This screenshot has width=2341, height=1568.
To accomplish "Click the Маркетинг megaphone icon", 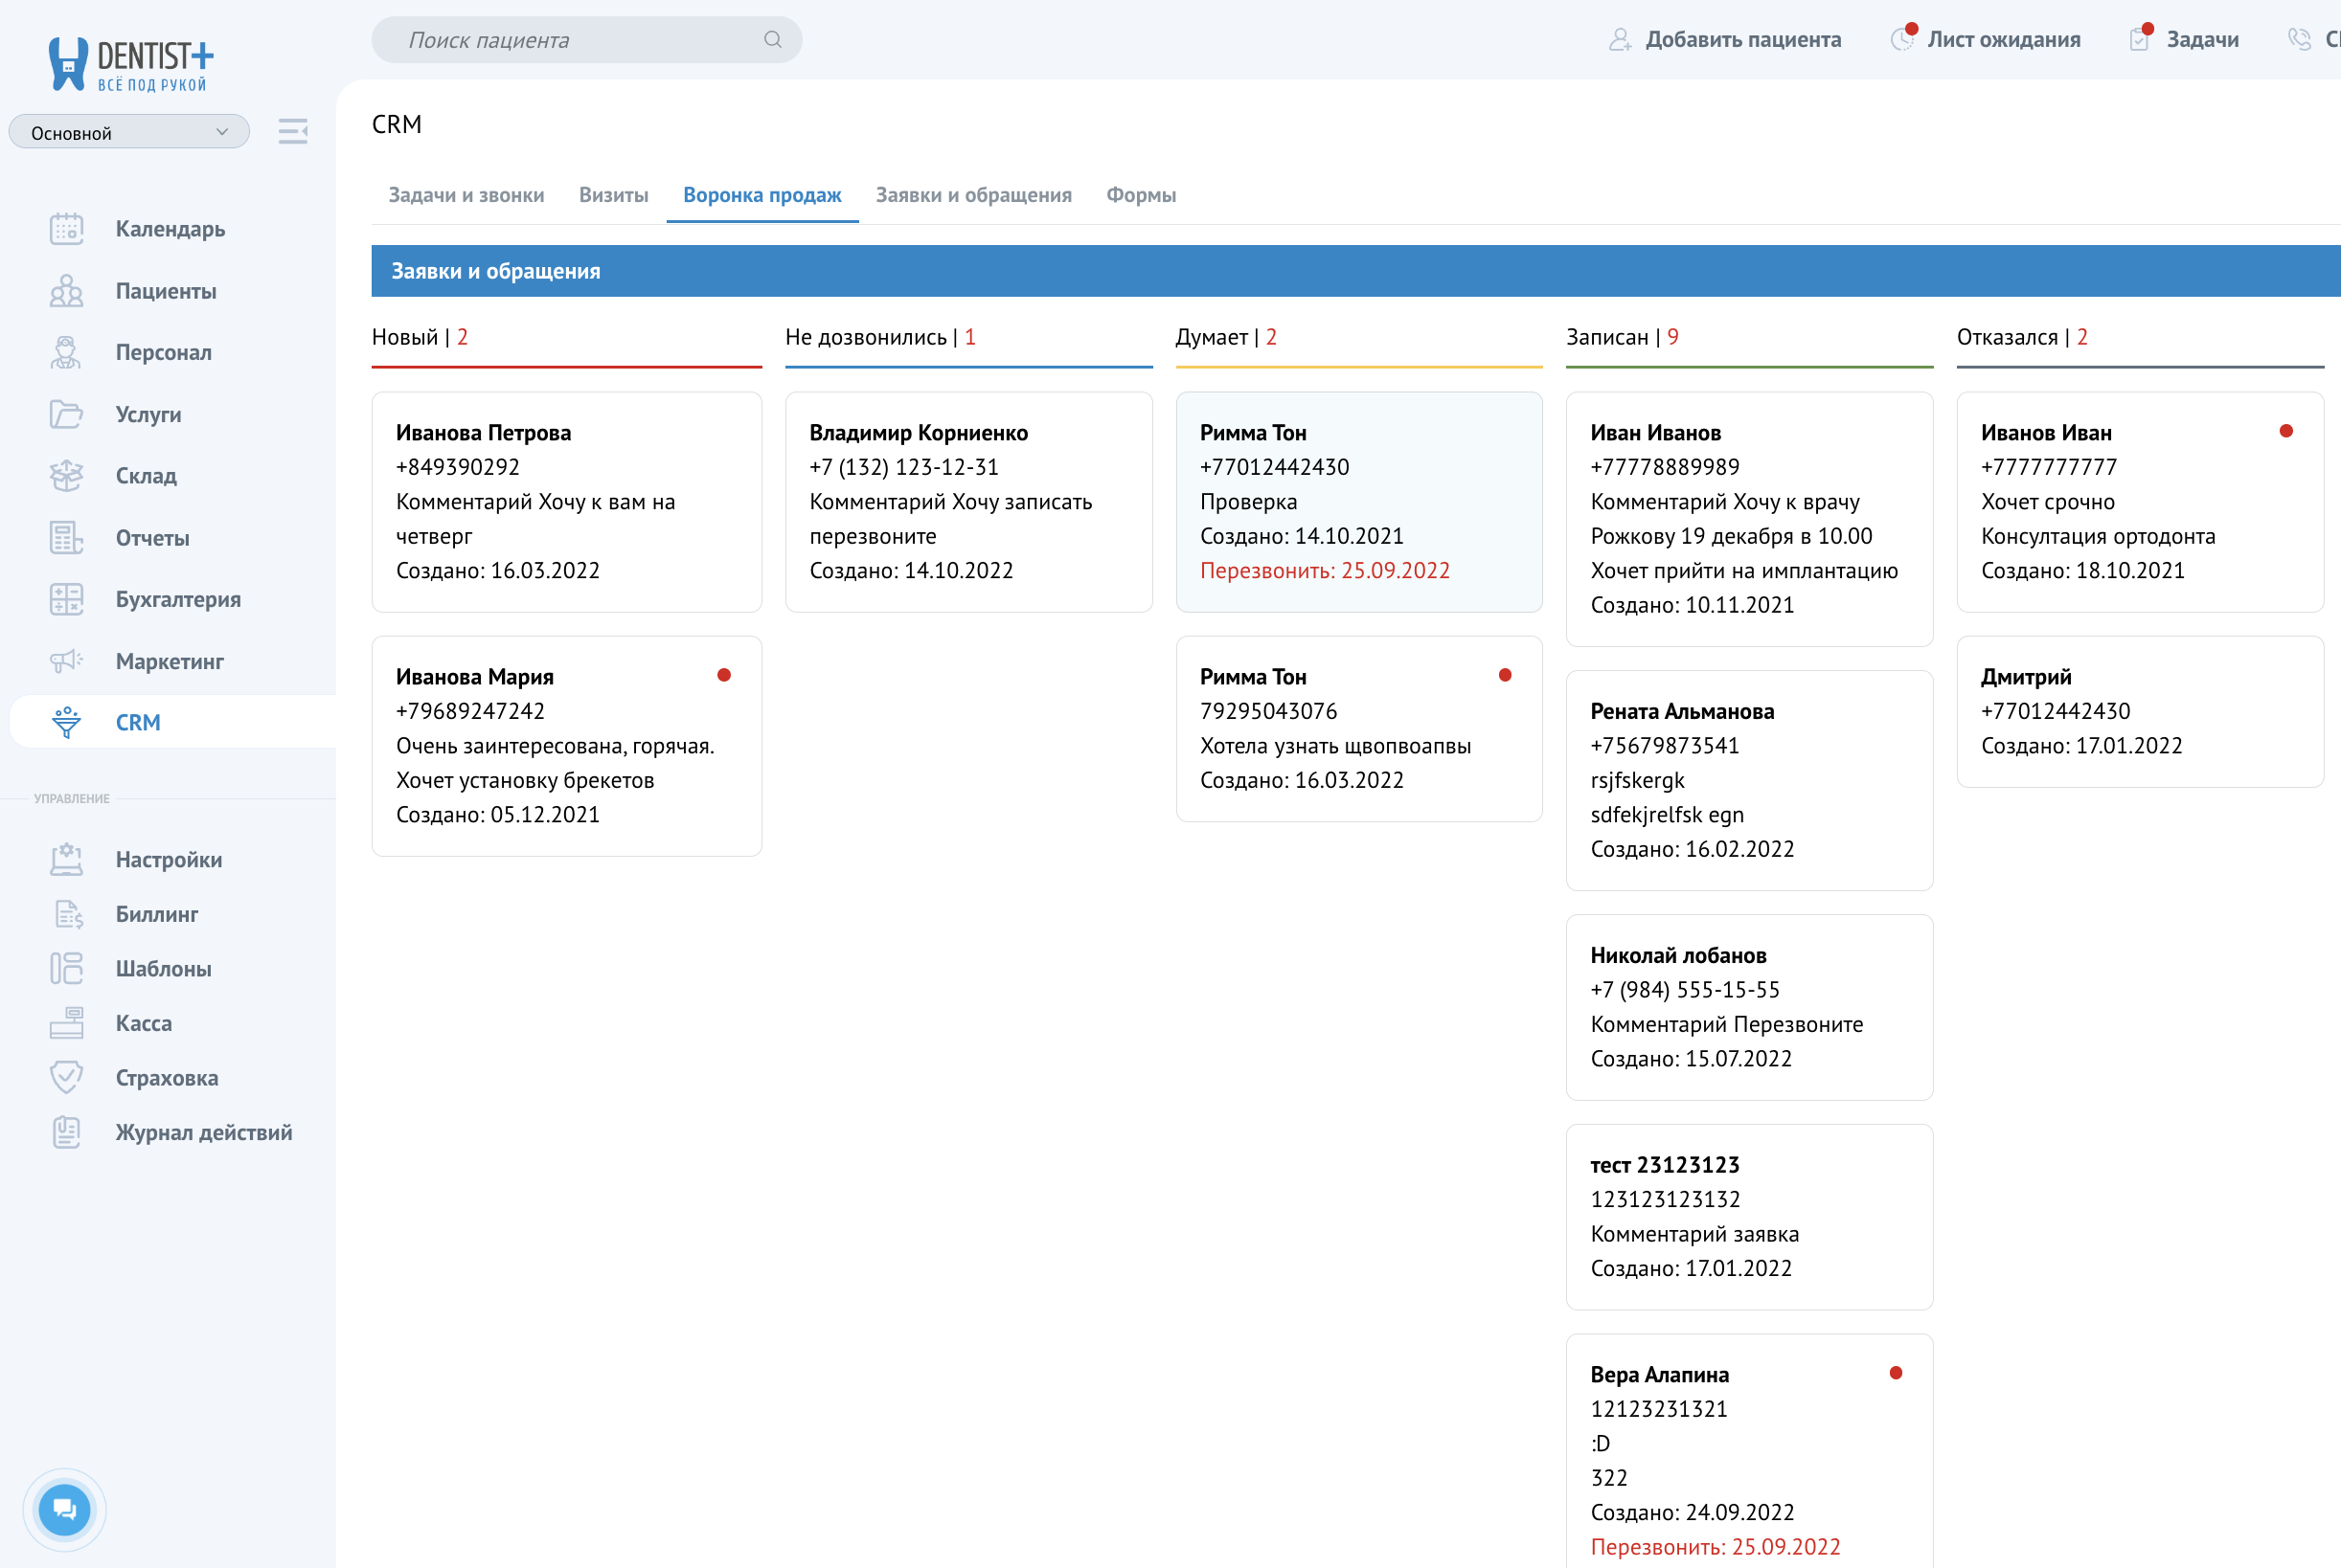I will pyautogui.click(x=66, y=661).
